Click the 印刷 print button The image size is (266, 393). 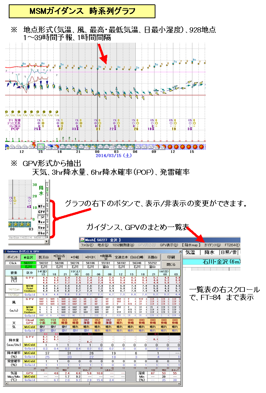pyautogui.click(x=171, y=257)
